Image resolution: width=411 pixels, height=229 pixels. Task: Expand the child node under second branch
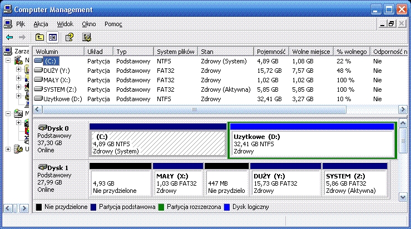(x=18, y=122)
